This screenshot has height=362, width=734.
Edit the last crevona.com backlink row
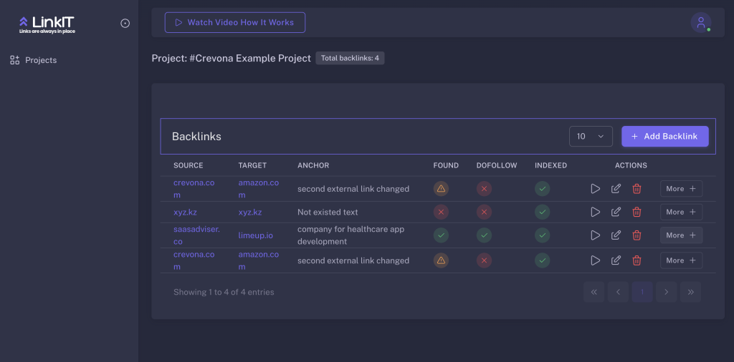[616, 260]
